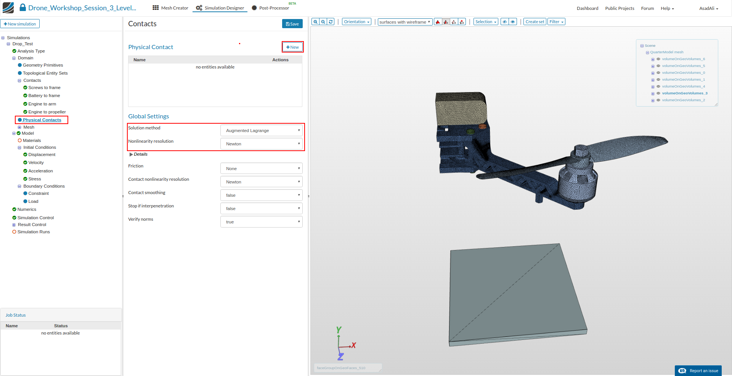Image resolution: width=732 pixels, height=376 pixels.
Task: Click the green check status icon beside Analysis Type
Action: (14, 51)
